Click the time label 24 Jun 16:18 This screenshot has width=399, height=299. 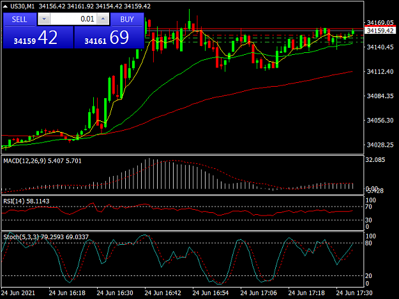(67, 293)
